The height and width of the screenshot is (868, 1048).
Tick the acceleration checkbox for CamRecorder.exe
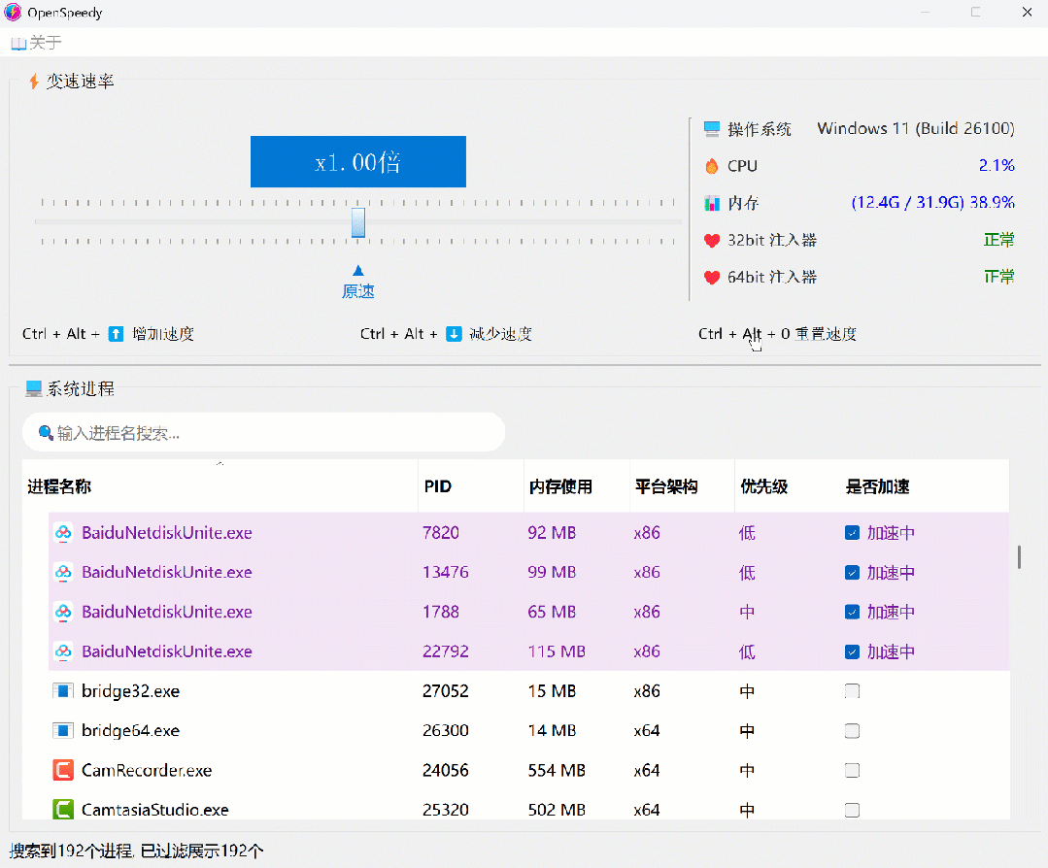click(852, 770)
